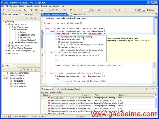Click the Sort alphabetically icon in Outline
159x119 pixels.
click(21, 69)
